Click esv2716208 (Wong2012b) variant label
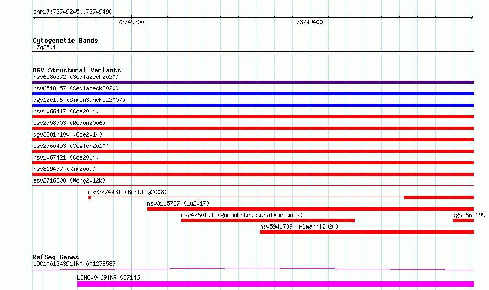Screen dimensions: 489x290 (69, 180)
